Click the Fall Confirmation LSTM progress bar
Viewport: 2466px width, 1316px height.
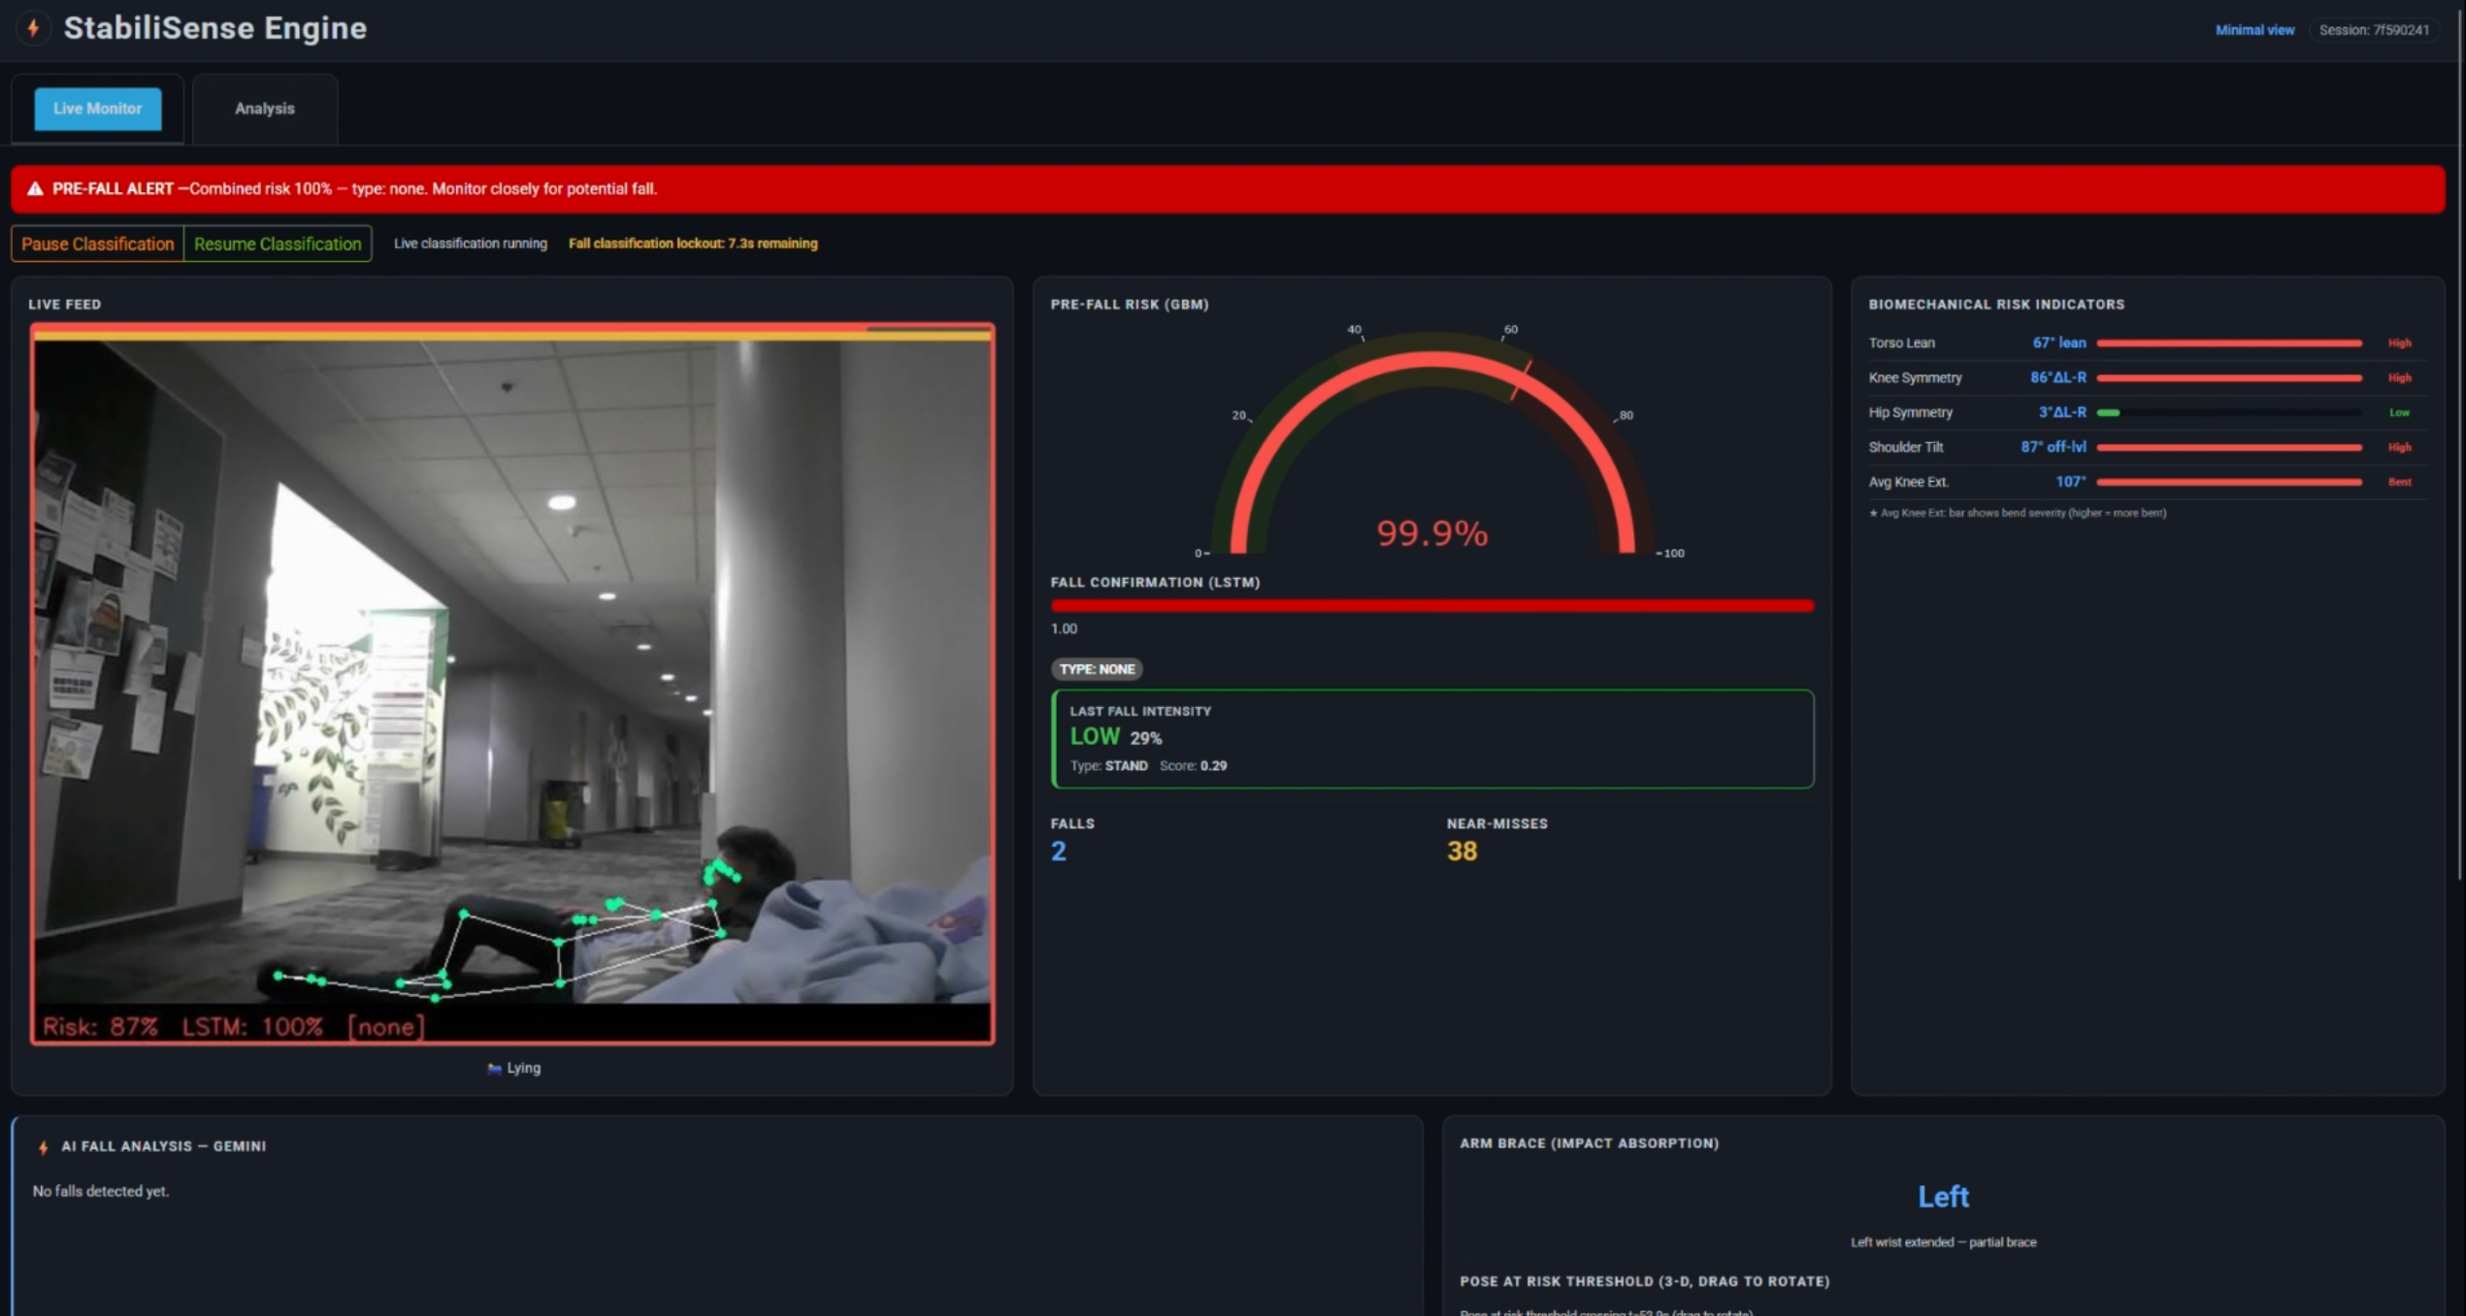(1431, 606)
